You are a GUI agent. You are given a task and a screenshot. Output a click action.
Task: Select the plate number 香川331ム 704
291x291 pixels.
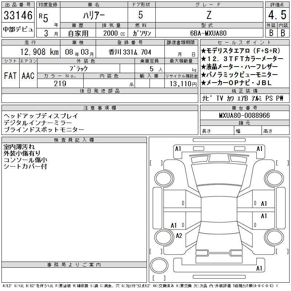click(x=130, y=52)
